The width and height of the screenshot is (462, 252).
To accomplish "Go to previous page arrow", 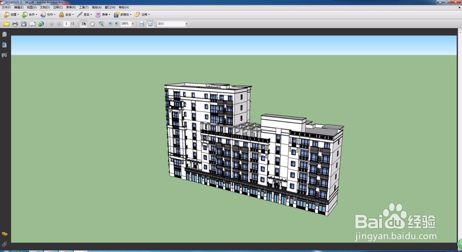I will 52,24.
